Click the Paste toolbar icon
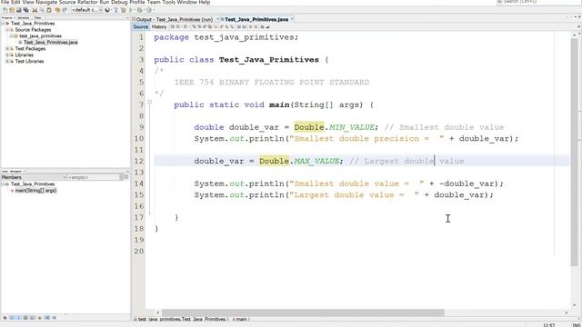The height and width of the screenshot is (327, 582). (x=48, y=10)
